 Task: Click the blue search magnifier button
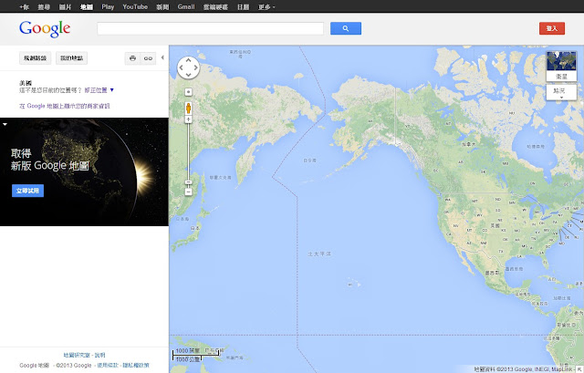[346, 28]
